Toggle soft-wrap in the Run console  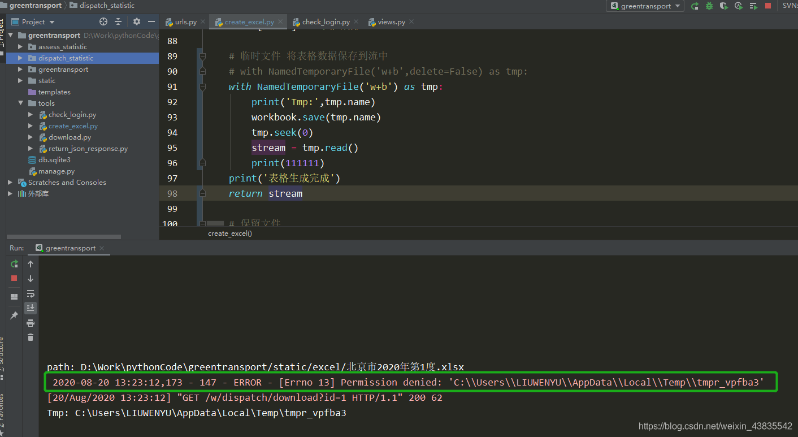coord(31,293)
